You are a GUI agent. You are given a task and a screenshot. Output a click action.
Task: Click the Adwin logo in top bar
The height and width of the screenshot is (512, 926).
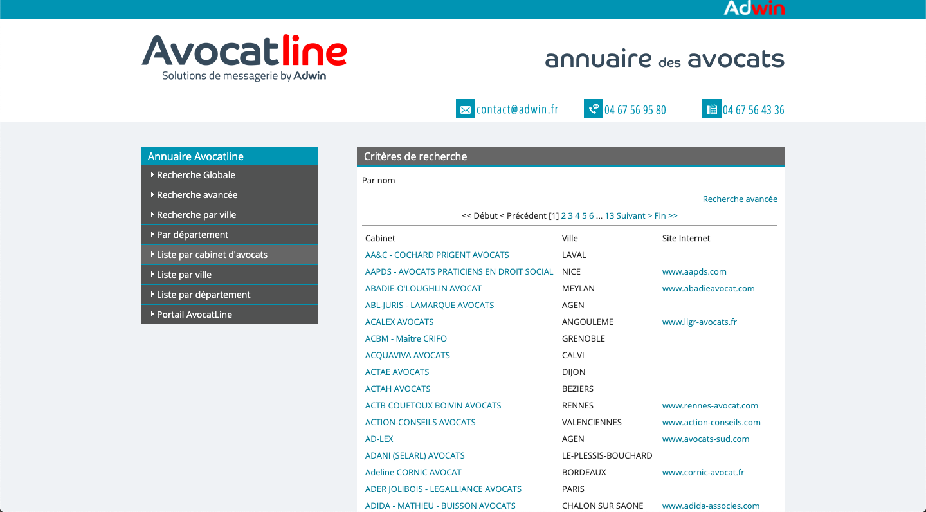[754, 8]
